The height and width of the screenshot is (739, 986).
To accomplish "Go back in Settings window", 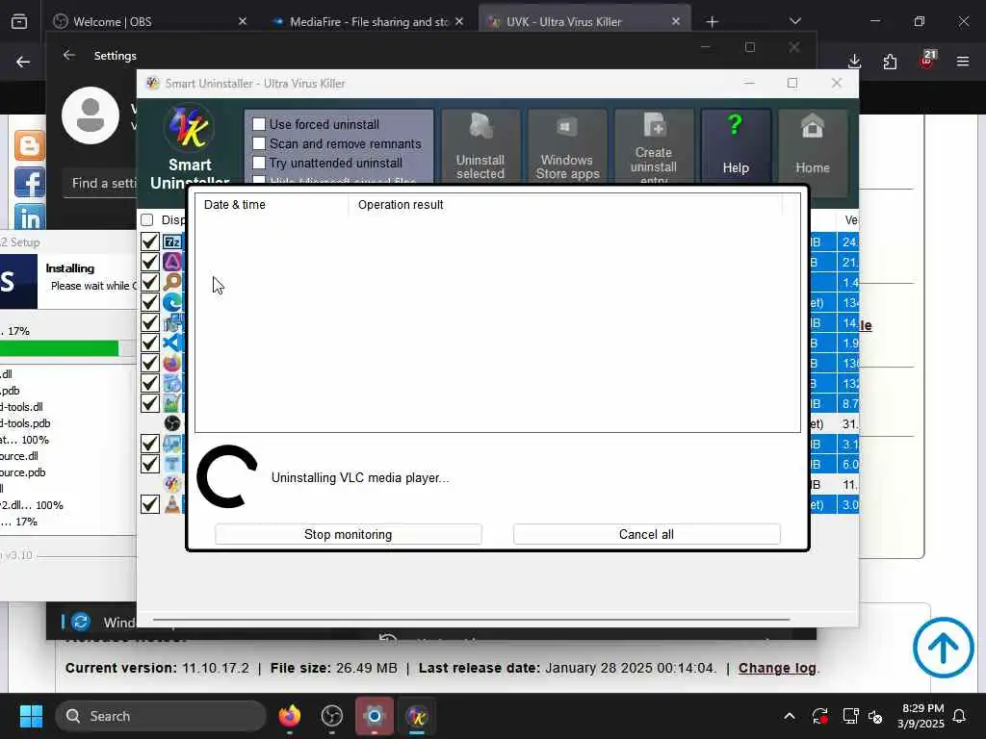I will click(69, 55).
